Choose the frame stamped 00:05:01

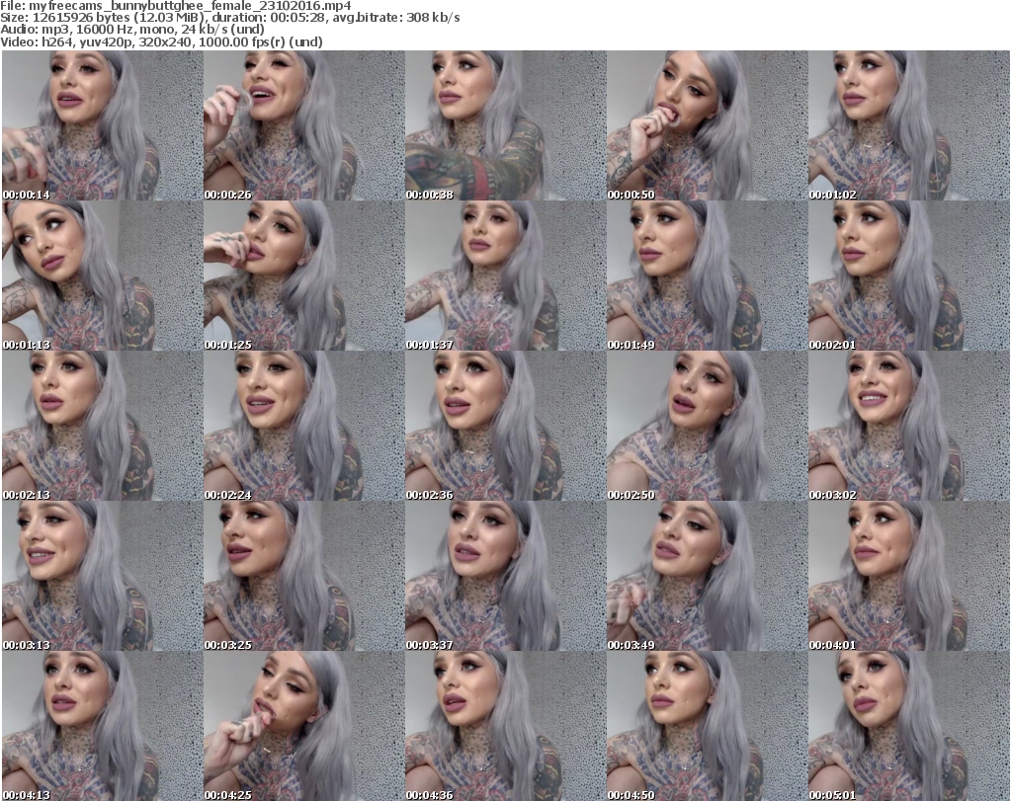[909, 726]
